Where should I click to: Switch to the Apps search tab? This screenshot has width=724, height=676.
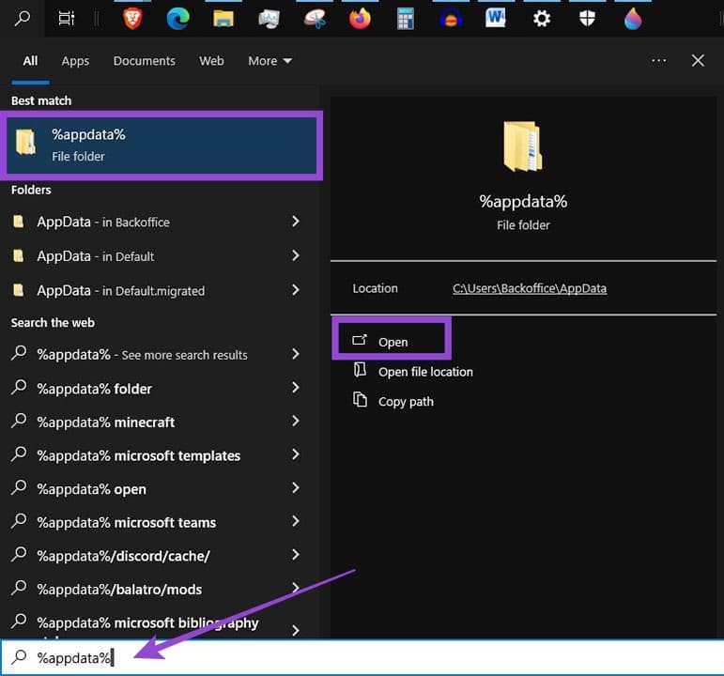[75, 61]
